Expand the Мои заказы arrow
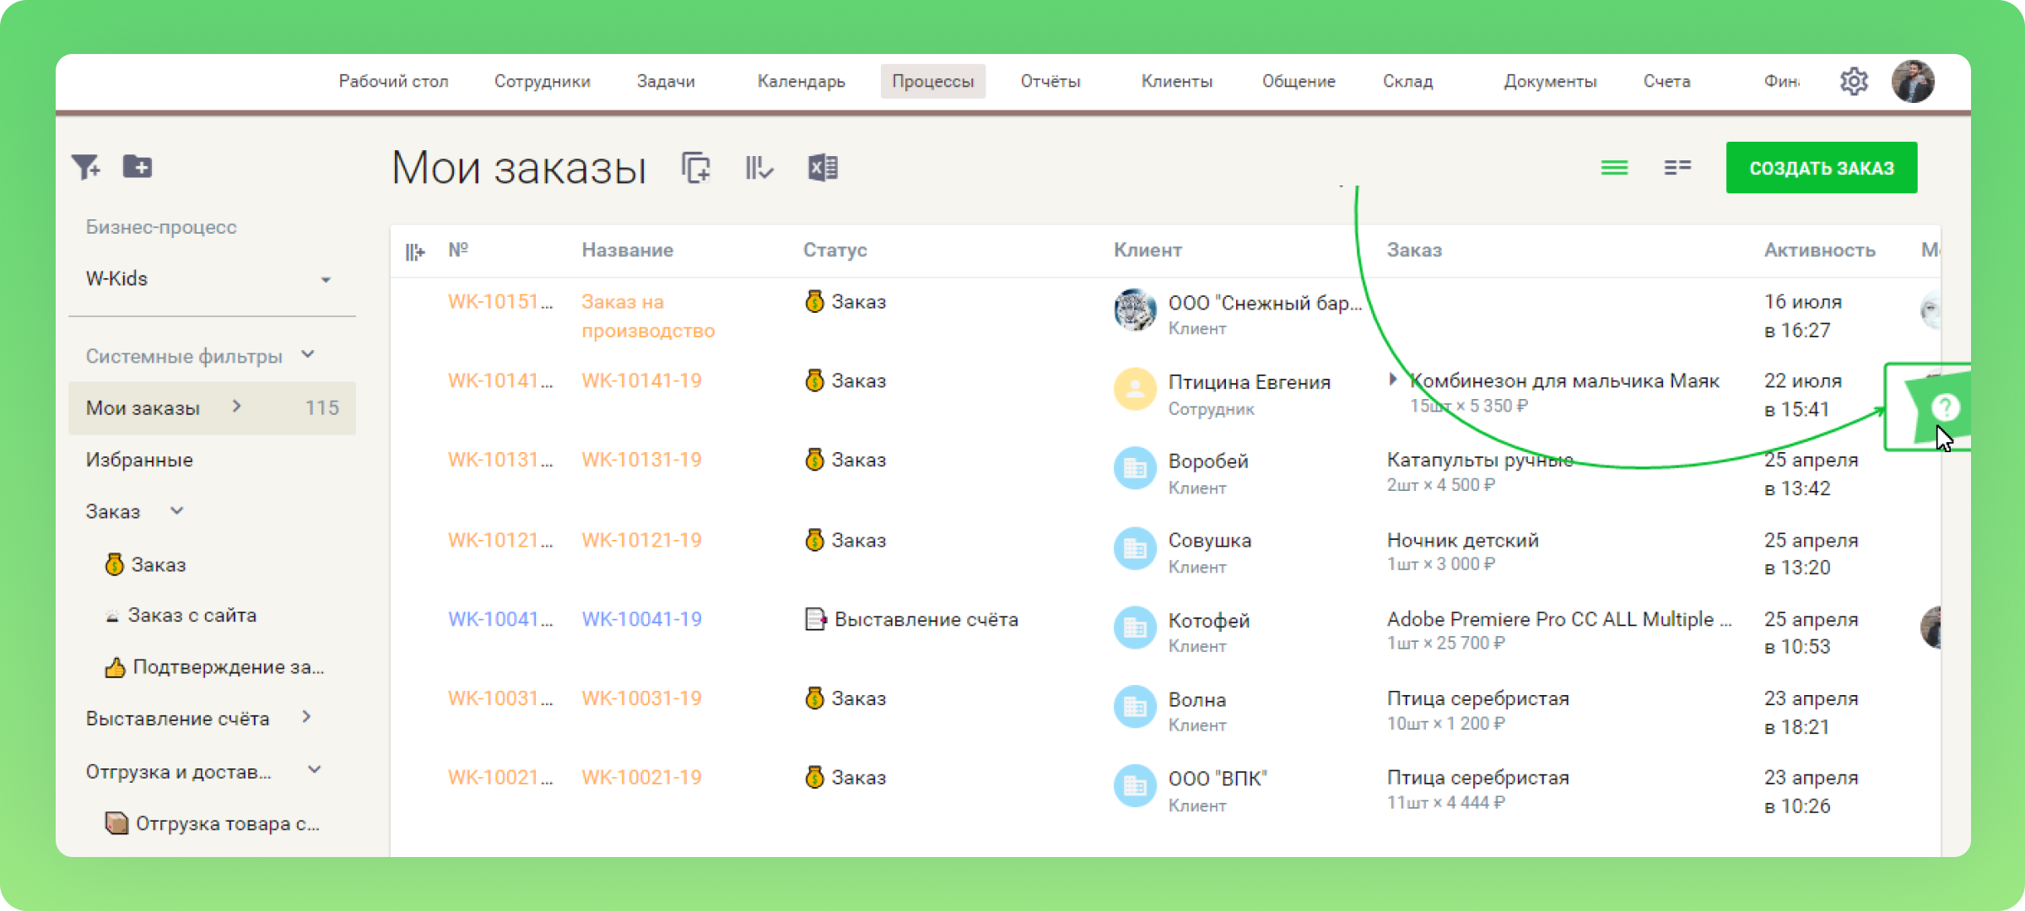The image size is (2025, 911). pyautogui.click(x=237, y=407)
